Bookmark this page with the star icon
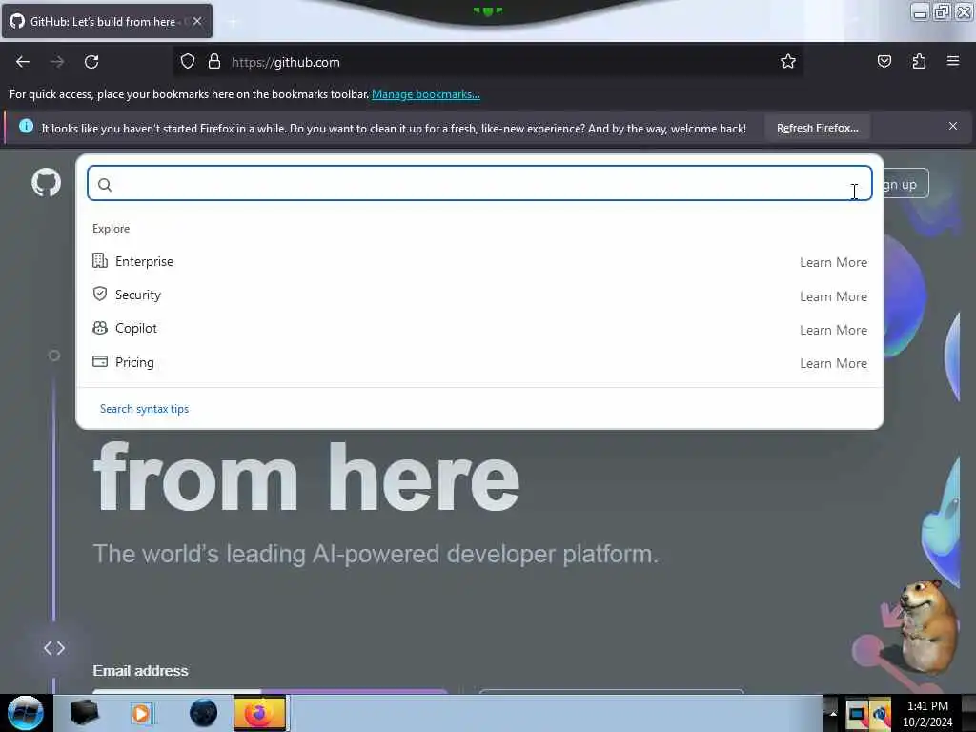This screenshot has width=976, height=732. 788,61
